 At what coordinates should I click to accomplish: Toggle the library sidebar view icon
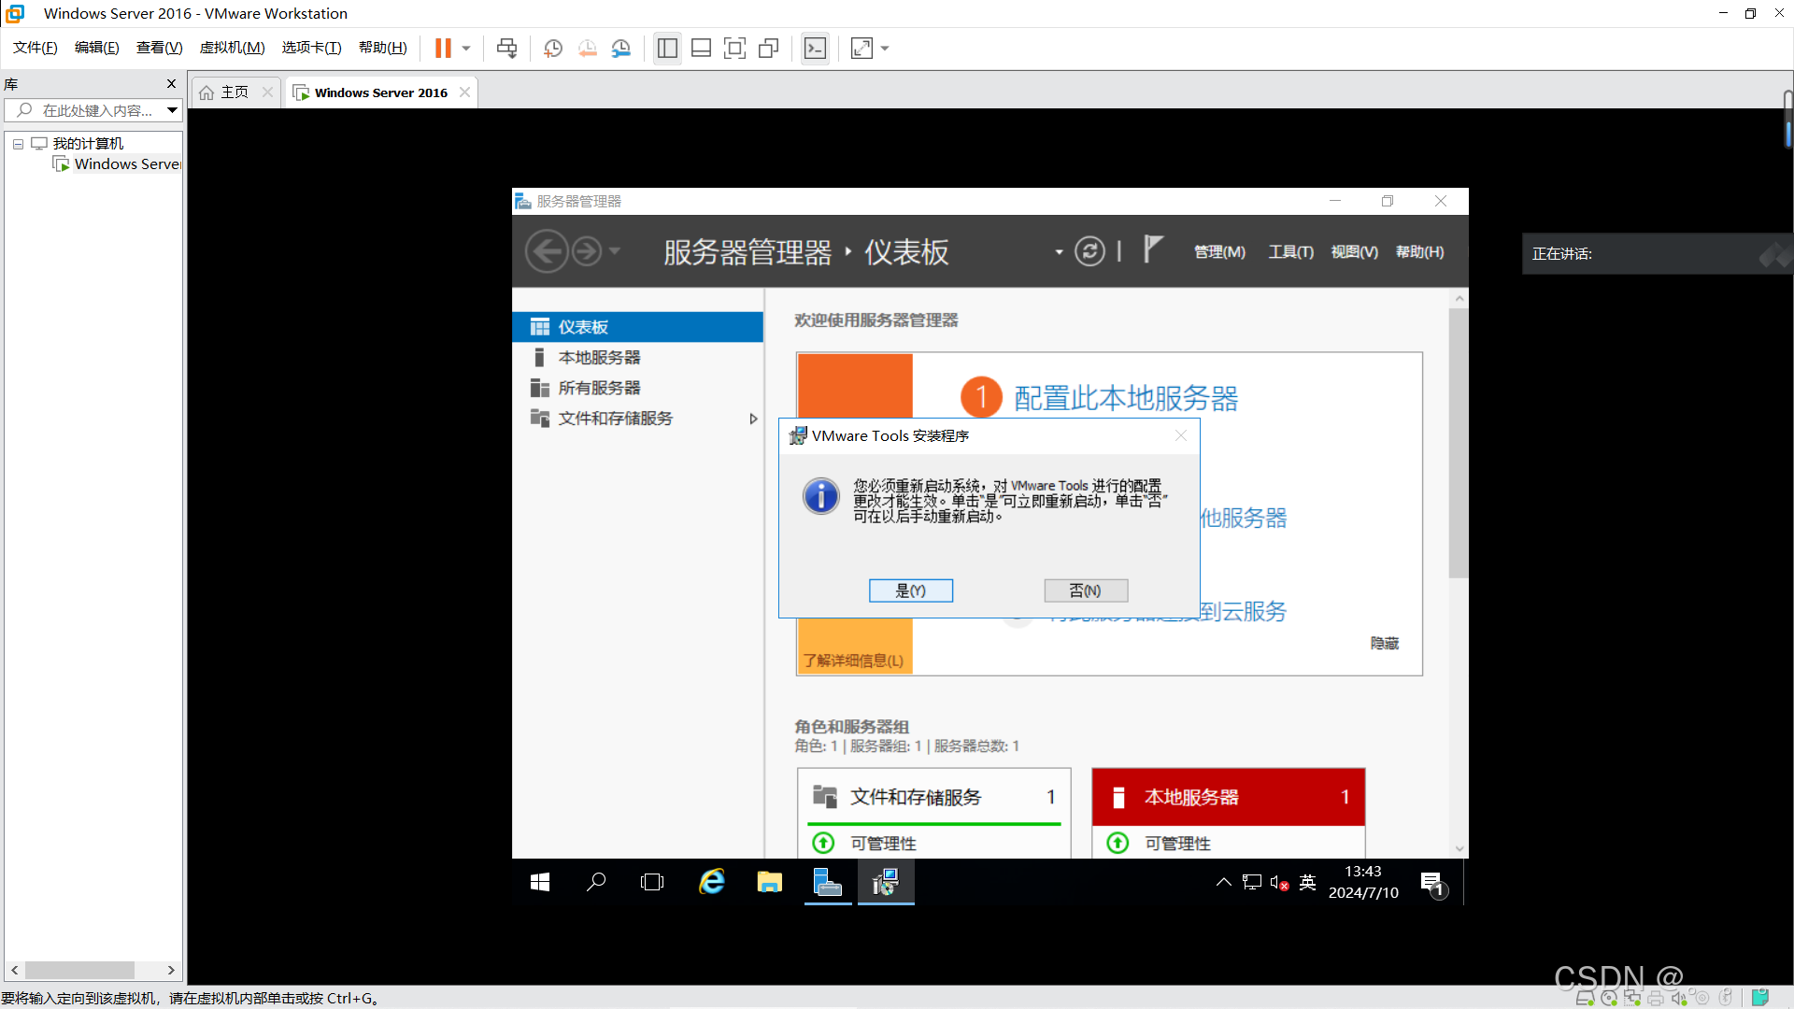(x=667, y=48)
